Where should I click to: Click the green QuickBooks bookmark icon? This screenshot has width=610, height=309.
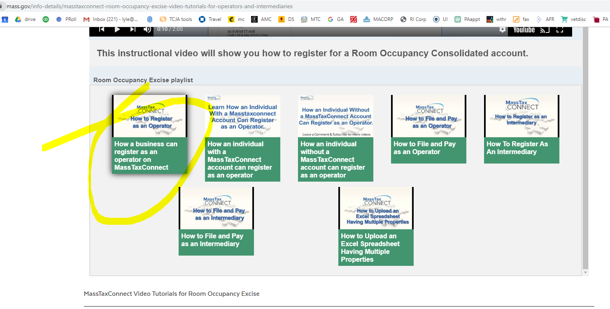(46, 19)
